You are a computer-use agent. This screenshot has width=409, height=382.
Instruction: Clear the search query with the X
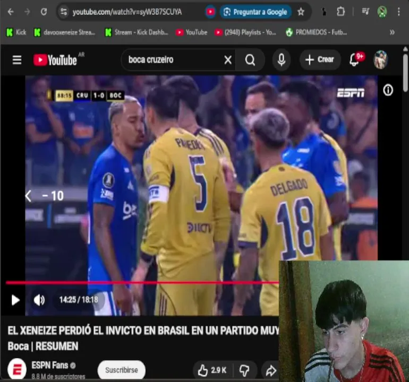[228, 60]
